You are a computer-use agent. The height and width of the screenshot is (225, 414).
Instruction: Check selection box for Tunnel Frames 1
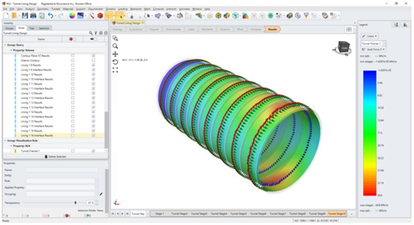tap(72, 151)
